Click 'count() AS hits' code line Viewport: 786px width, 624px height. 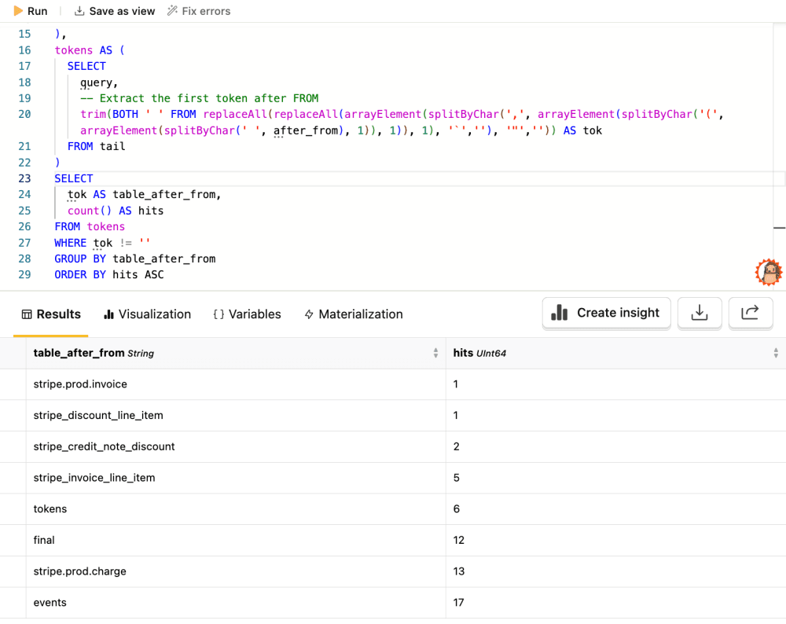click(x=116, y=211)
